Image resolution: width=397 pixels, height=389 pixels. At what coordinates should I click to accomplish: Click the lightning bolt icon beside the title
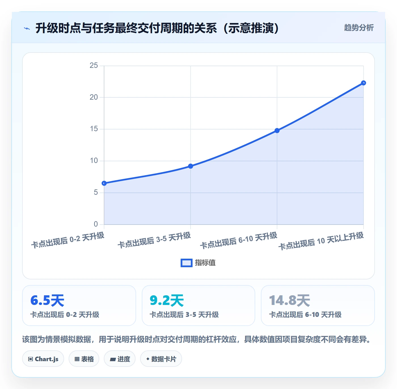tap(27, 28)
